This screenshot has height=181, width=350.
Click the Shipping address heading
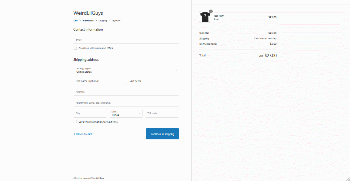point(86,60)
